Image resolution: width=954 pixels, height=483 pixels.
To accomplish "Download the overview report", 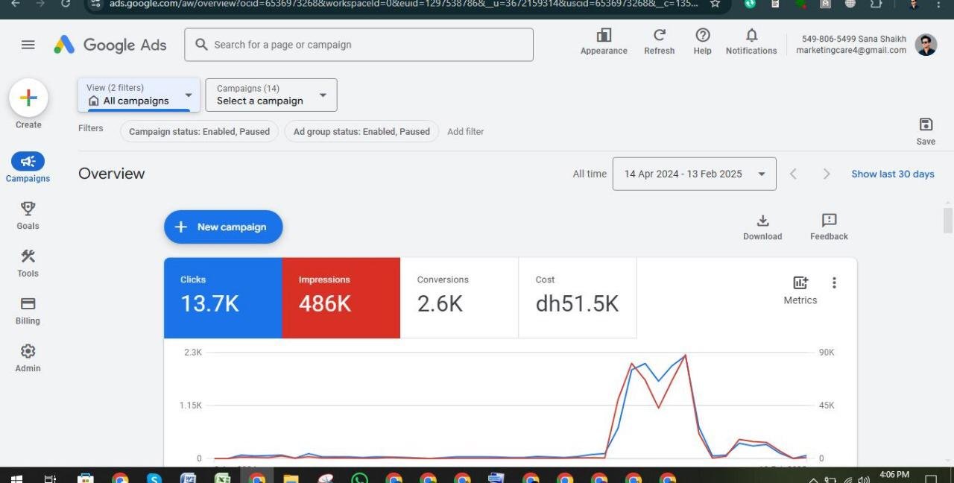I will click(762, 227).
